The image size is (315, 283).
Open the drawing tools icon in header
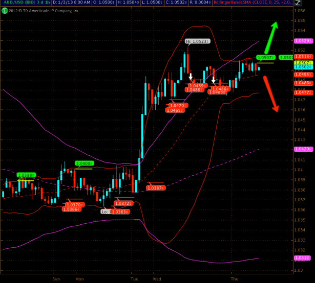298,3
